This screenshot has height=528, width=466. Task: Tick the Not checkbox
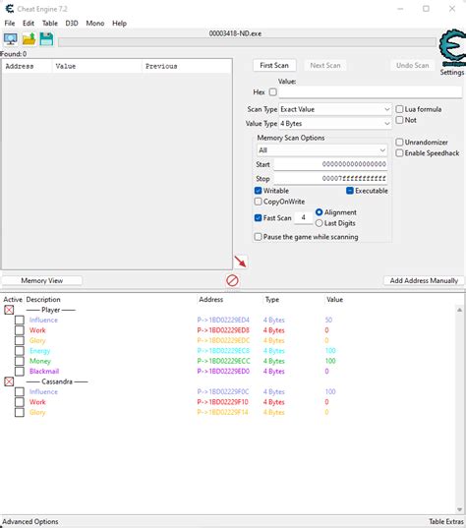399,120
